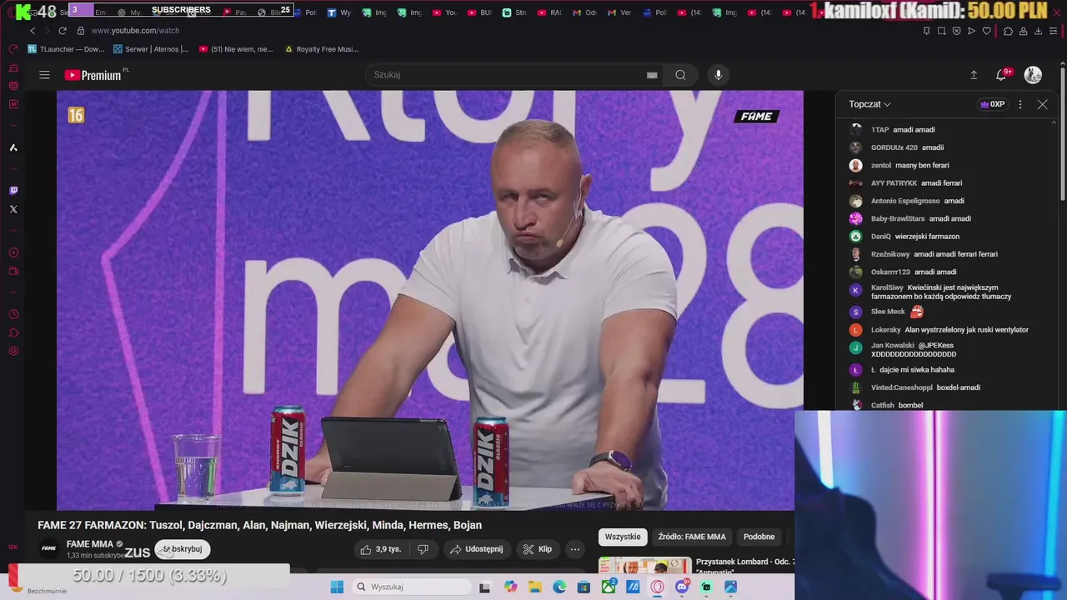Start voice search with microphone
This screenshot has width=1067, height=600.
pyautogui.click(x=719, y=75)
